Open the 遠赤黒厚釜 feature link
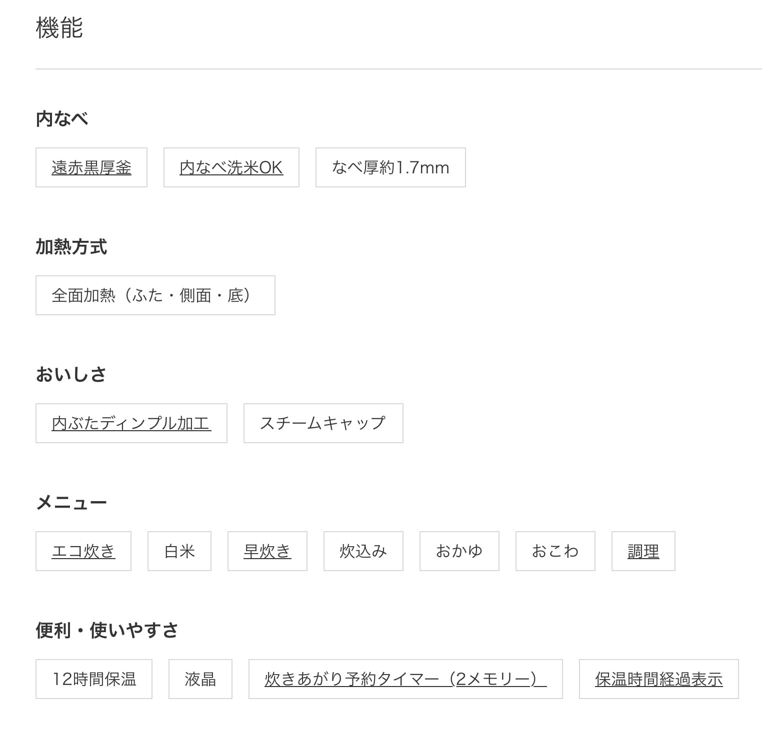 pyautogui.click(x=91, y=168)
